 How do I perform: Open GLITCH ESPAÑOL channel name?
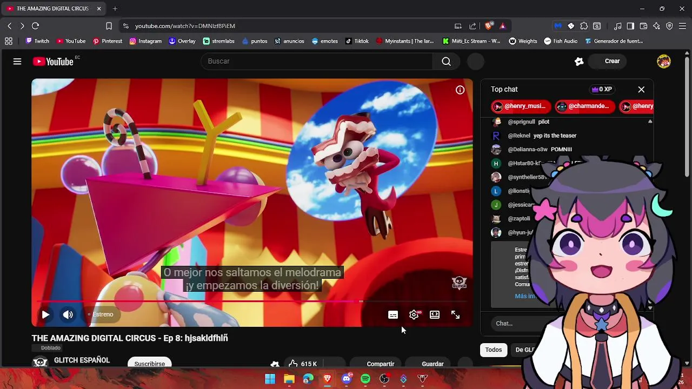(82, 360)
